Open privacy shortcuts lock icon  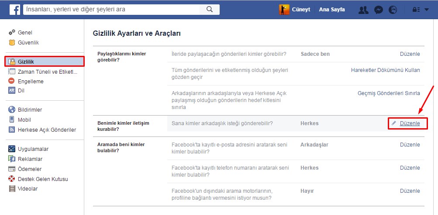point(416,10)
